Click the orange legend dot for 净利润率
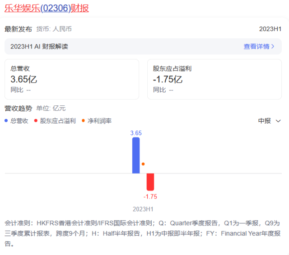Viewport: 289px width, 255px height. [83, 120]
